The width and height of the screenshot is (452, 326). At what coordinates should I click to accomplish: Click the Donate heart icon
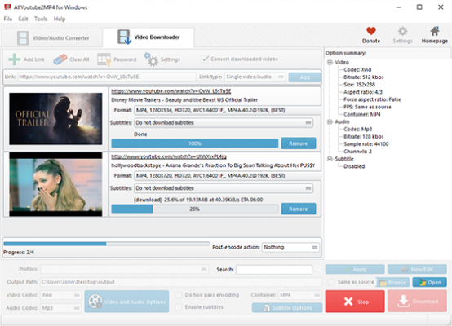(371, 31)
